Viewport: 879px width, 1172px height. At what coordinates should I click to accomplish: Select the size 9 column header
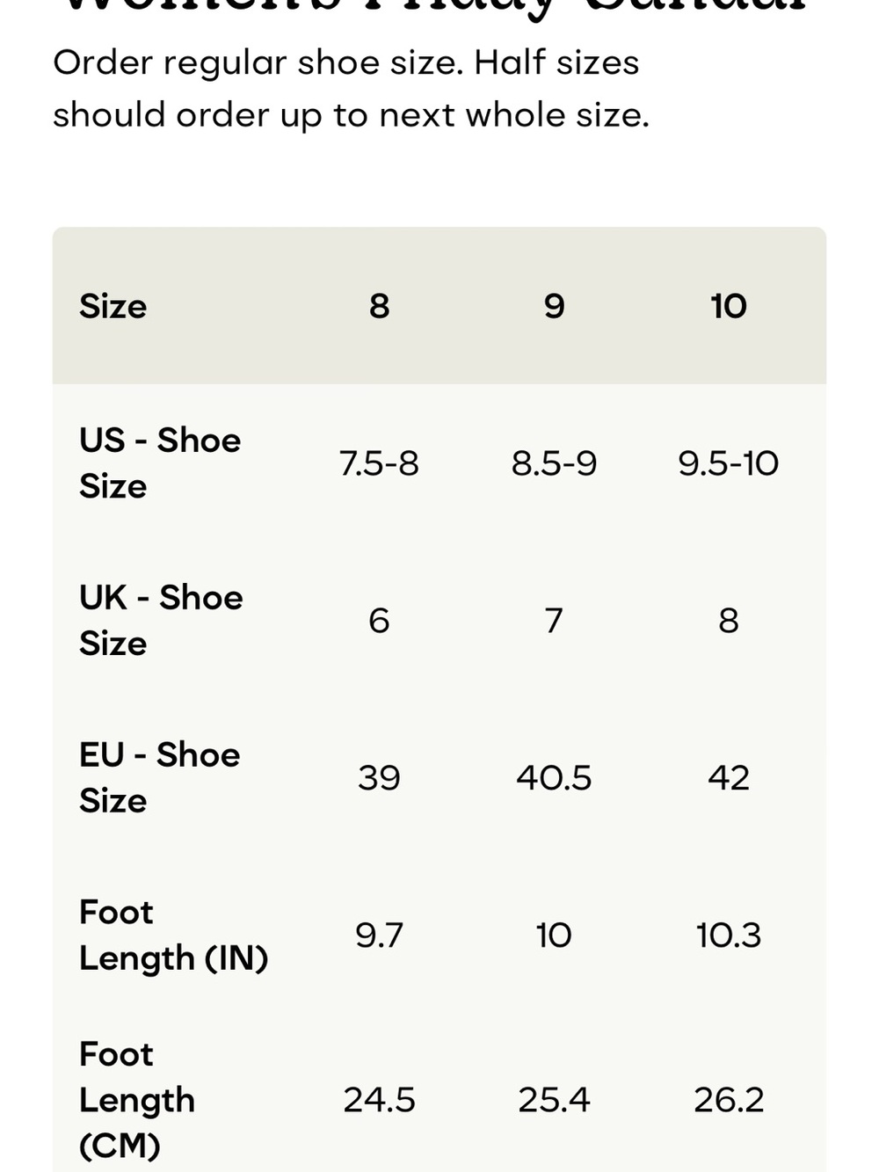point(554,306)
